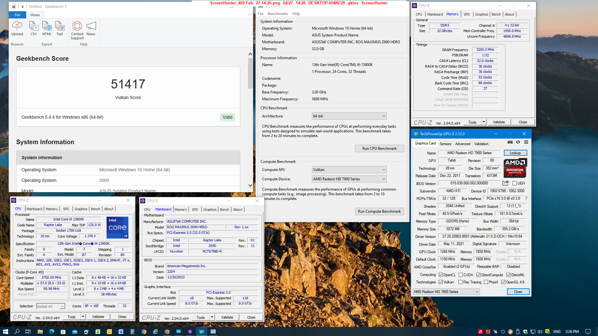
Task: Switch to Advanced tab in GPU-Z
Action: tap(463, 144)
